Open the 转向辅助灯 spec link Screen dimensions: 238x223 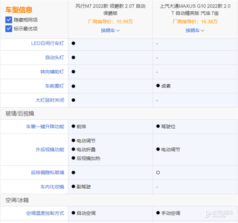pos(52,72)
